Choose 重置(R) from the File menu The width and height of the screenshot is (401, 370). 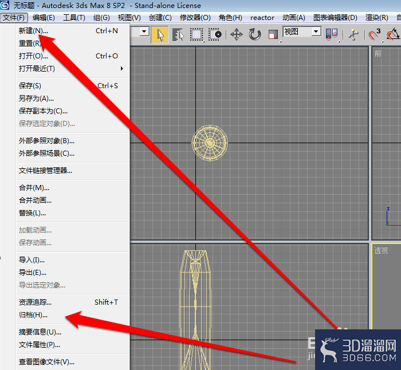(73, 43)
